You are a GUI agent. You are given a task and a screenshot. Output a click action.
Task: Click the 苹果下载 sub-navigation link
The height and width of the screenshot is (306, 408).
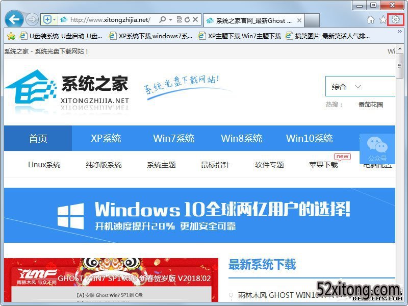coord(323,165)
